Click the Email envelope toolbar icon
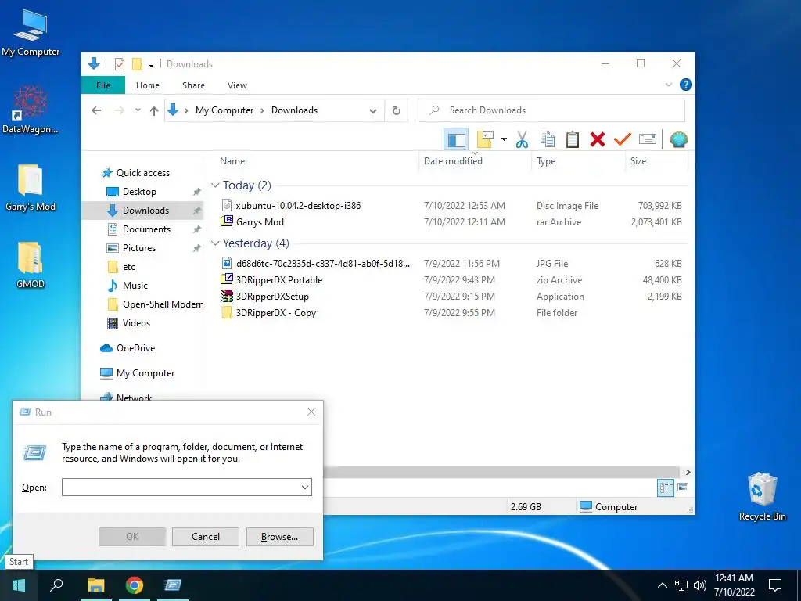The width and height of the screenshot is (801, 601). pyautogui.click(x=647, y=139)
